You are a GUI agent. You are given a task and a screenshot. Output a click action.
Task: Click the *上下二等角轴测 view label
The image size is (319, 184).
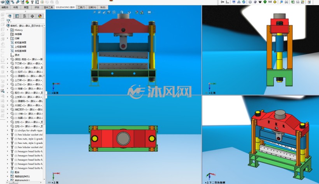215,182
